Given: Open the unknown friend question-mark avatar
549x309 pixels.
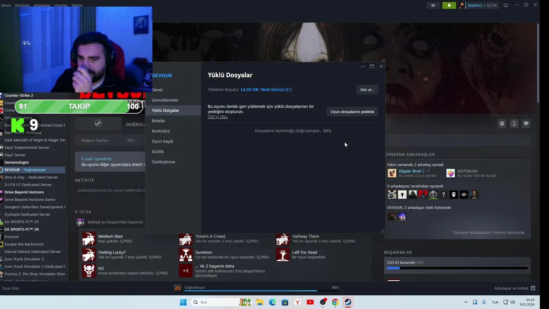Looking at the screenshot, I should pos(443,194).
